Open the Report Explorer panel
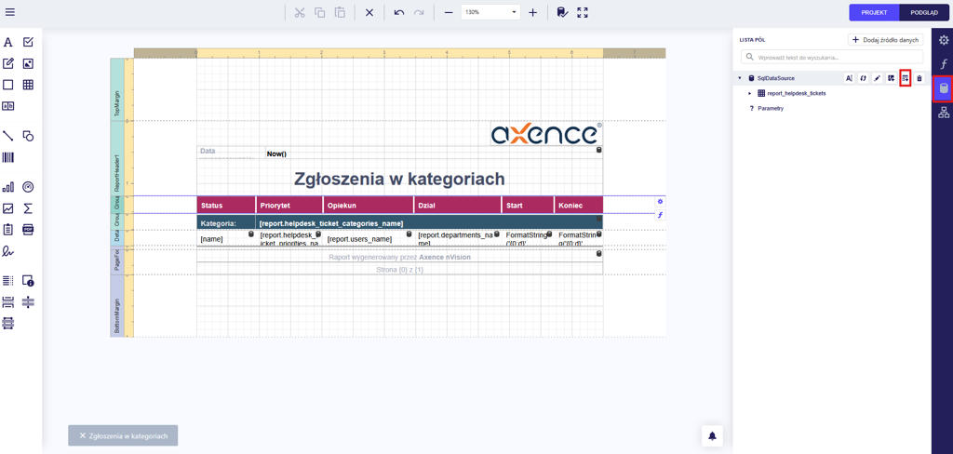 [944, 113]
